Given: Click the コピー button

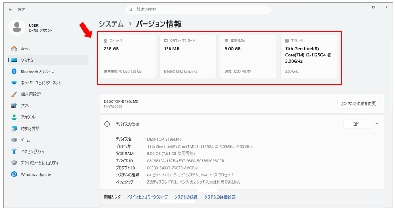Looking at the screenshot, I should pyautogui.click(x=357, y=124).
